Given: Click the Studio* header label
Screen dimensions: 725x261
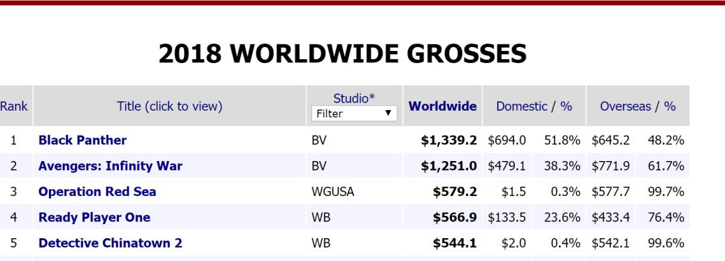Looking at the screenshot, I should click(x=354, y=98).
